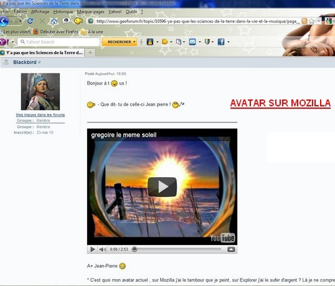Click the Facebook icon in Yahoo toolbar
This screenshot has height=286, width=335.
tap(221, 42)
